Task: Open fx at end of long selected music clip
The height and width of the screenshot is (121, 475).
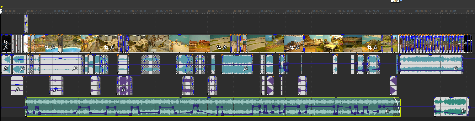Action: point(387,111)
